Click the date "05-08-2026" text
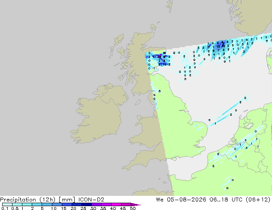The width and height of the screenshot is (272, 210). click(187, 200)
